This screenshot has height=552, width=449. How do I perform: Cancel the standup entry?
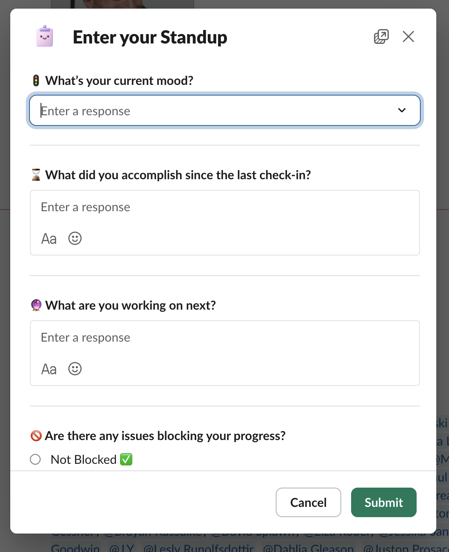308,502
